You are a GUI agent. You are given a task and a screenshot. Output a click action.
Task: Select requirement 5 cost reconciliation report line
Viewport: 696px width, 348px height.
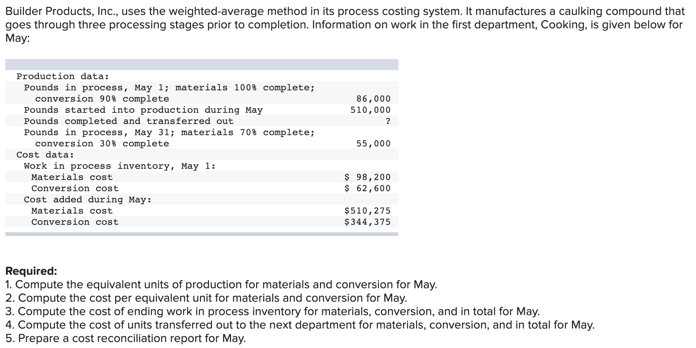126,338
